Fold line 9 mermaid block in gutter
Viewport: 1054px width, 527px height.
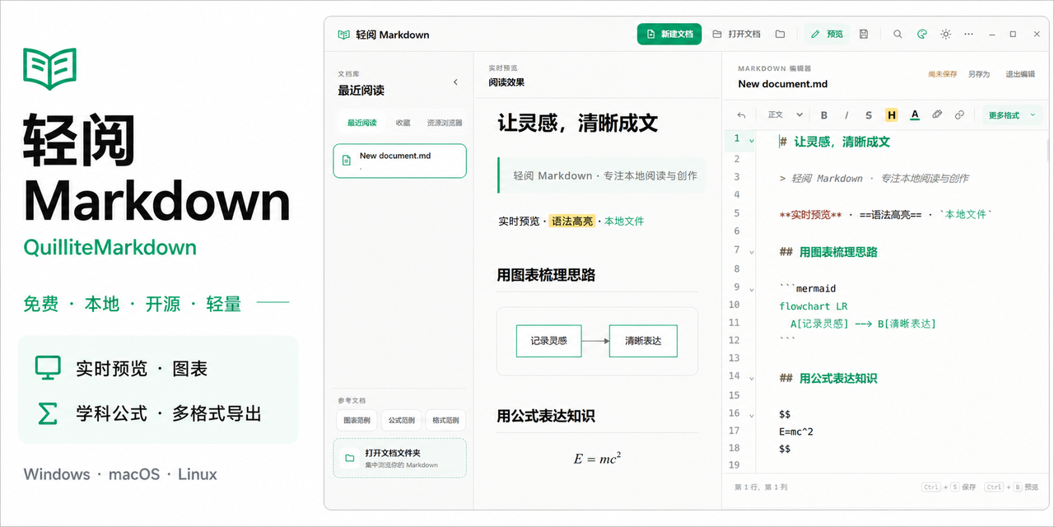pyautogui.click(x=752, y=289)
